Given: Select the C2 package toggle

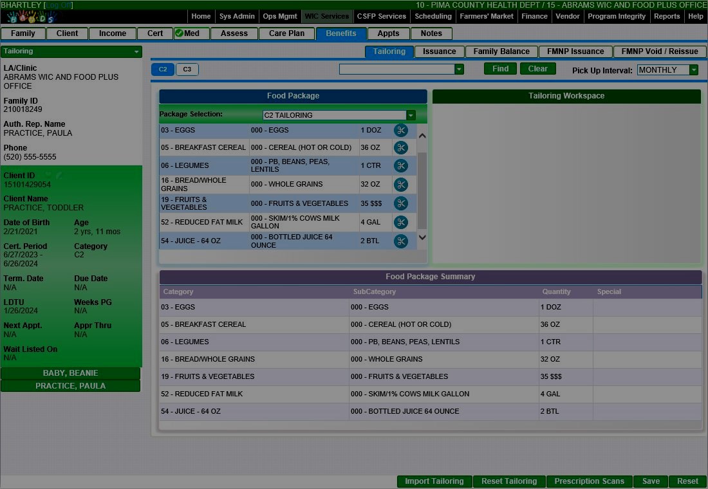Looking at the screenshot, I should click(x=163, y=69).
